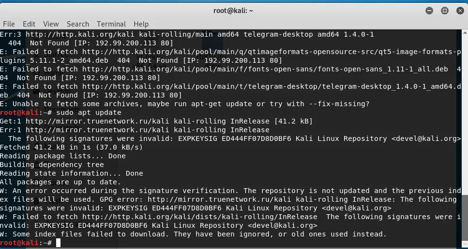The image size is (468, 249).
Task: Minimize the root@kali terminal window
Action: [x=429, y=11]
